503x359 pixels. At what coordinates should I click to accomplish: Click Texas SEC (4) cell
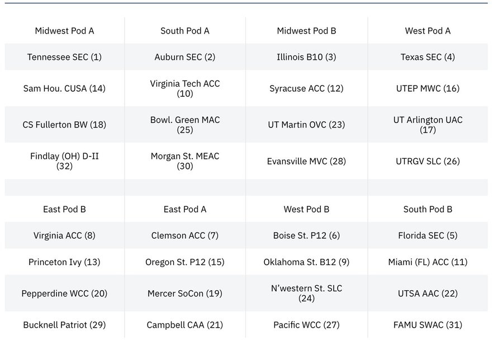(x=428, y=57)
